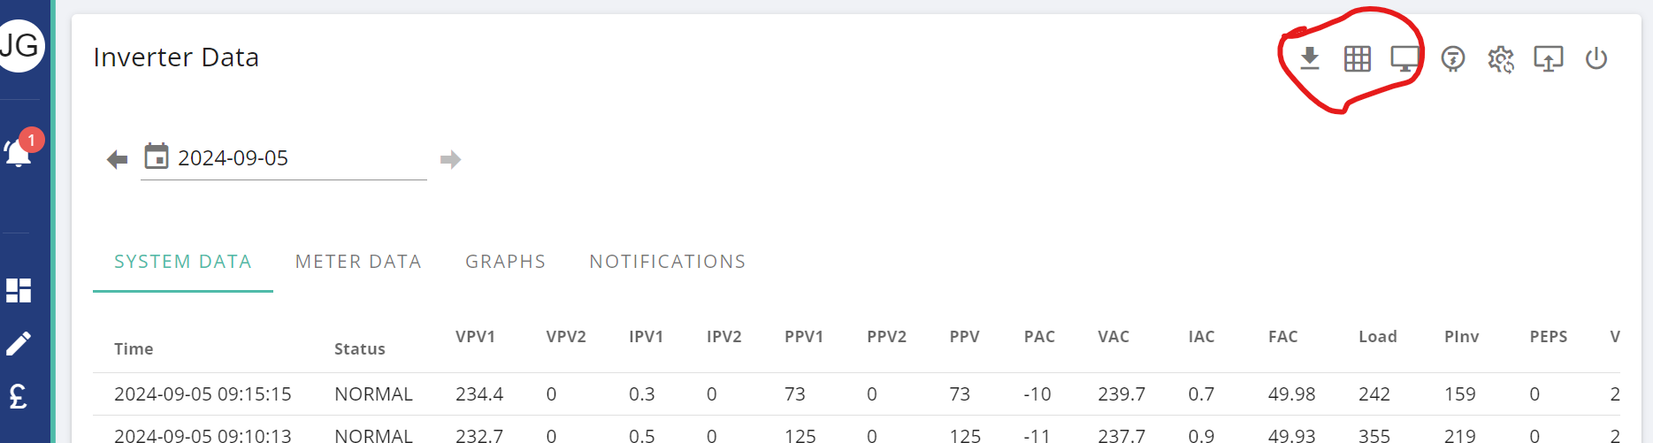Open the inverter settings gear icon

1501,59
